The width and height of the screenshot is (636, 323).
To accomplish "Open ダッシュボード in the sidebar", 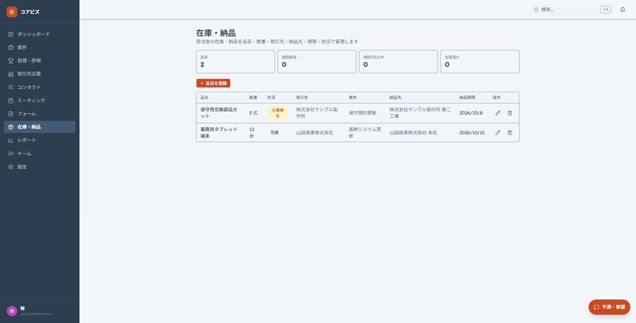I will [x=40, y=34].
